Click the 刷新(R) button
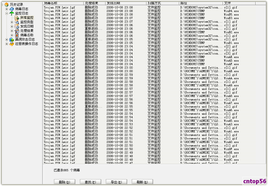 pyautogui.click(x=142, y=182)
